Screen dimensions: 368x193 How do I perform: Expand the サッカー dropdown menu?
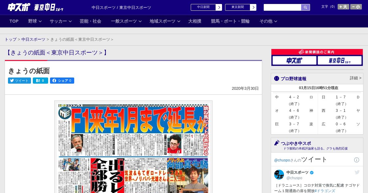61,21
